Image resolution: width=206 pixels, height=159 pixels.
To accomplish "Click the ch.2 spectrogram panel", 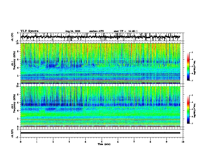I will pyautogui.click(x=100, y=107).
